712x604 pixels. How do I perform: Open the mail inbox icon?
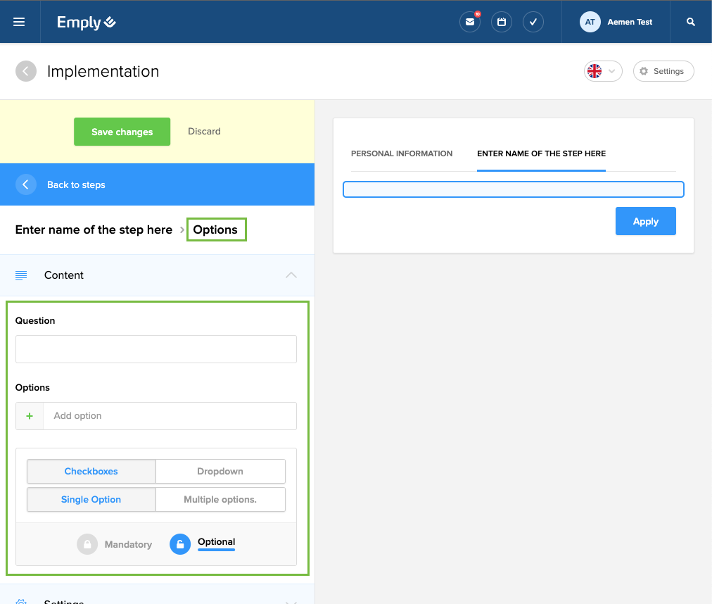(469, 22)
